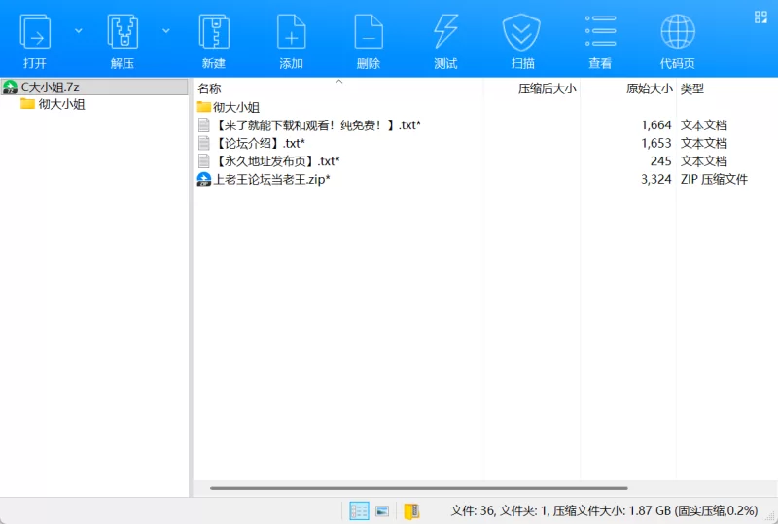This screenshot has width=778, height=524.
Task: Click the 删除 (Delete) file icon
Action: coord(369,32)
